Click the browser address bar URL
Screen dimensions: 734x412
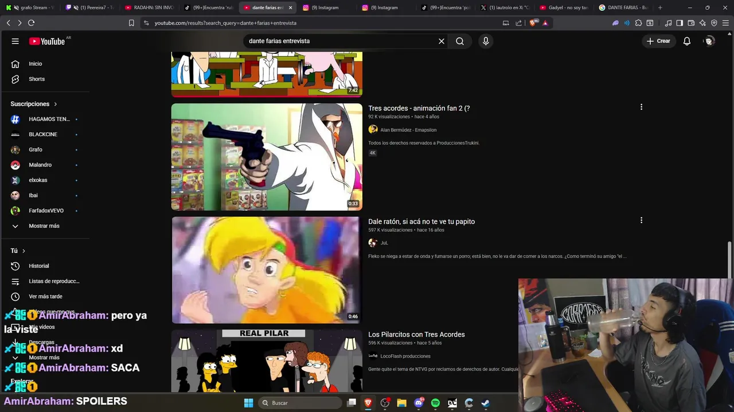point(225,23)
